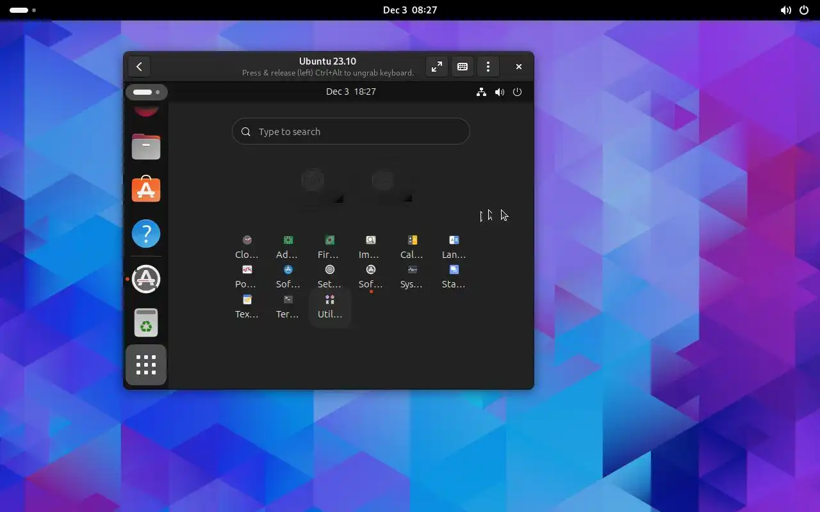The image size is (820, 512).
Task: Open Language Support (Lan...) app
Action: (454, 246)
